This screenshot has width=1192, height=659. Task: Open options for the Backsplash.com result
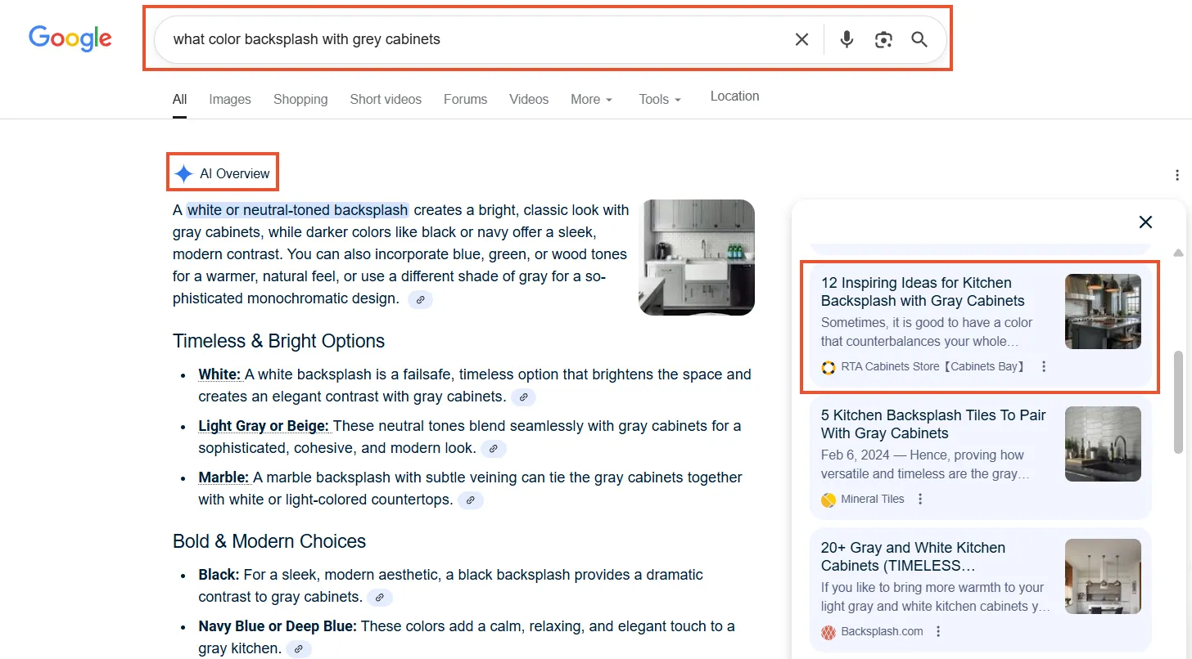pyautogui.click(x=938, y=631)
